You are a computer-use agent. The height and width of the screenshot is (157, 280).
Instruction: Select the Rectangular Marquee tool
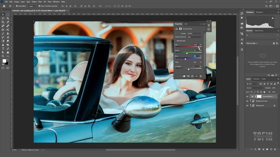pyautogui.click(x=8, y=14)
